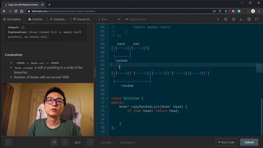Toggle the Autocomplete indicator
Viewport: 263px width, 148px height.
tap(136, 19)
